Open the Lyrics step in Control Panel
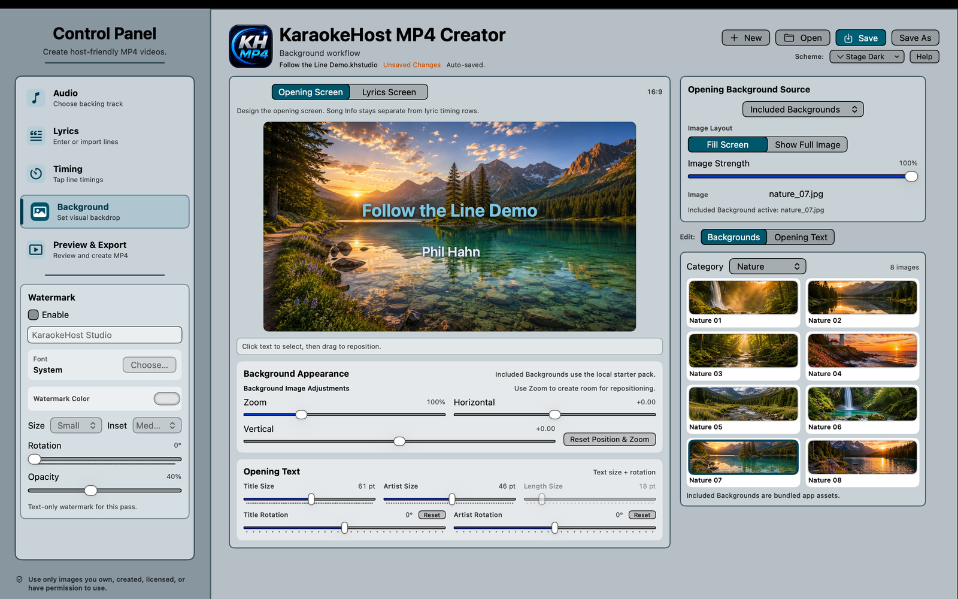The height and width of the screenshot is (599, 958). 105,136
